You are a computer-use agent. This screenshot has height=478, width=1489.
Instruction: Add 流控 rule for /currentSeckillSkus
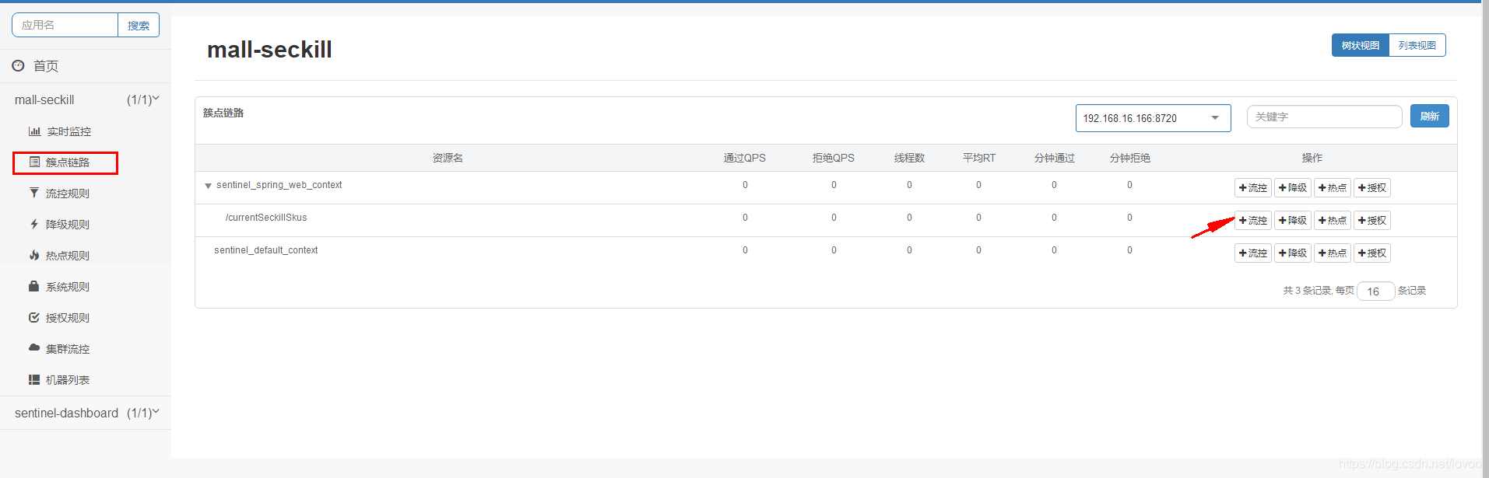(1252, 221)
